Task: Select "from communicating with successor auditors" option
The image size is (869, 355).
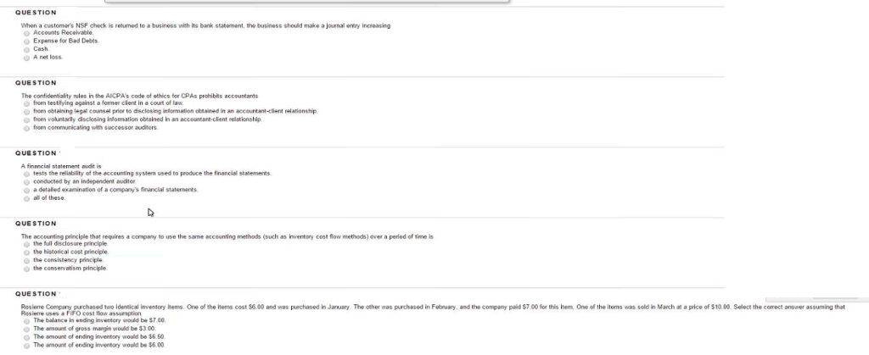Action: click(x=27, y=127)
